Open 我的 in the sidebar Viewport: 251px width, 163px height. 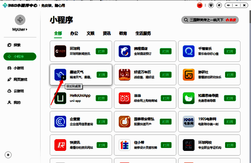pyautogui.click(x=14, y=102)
